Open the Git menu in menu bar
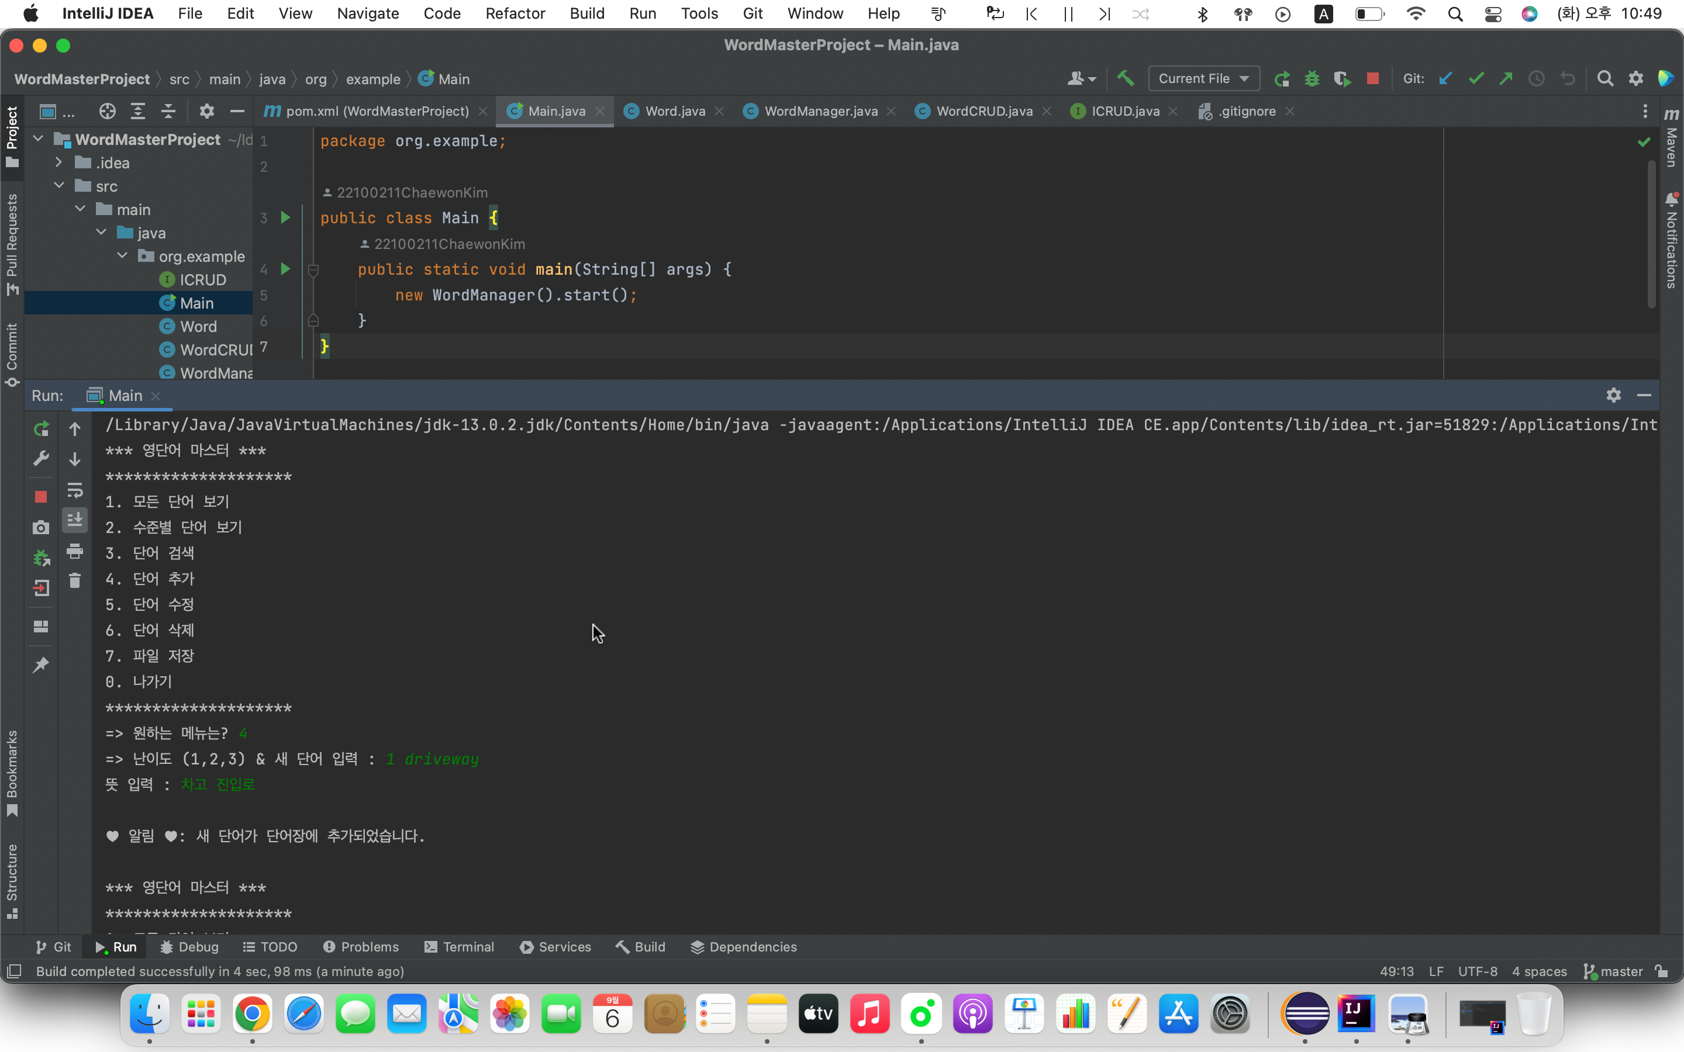This screenshot has height=1052, width=1684. coord(752,13)
